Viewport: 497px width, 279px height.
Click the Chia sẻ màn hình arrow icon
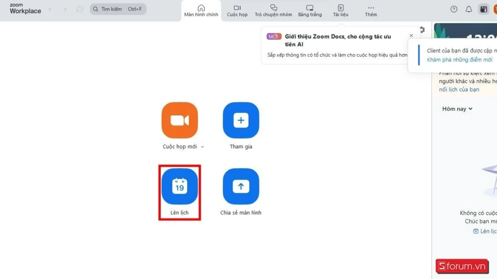[241, 186]
